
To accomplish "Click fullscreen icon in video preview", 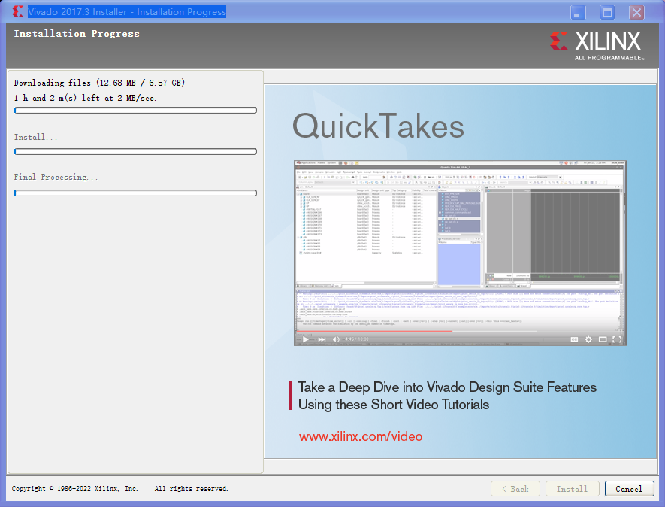I will 617,339.
